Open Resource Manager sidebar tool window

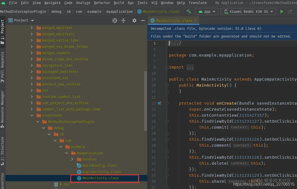point(2,109)
